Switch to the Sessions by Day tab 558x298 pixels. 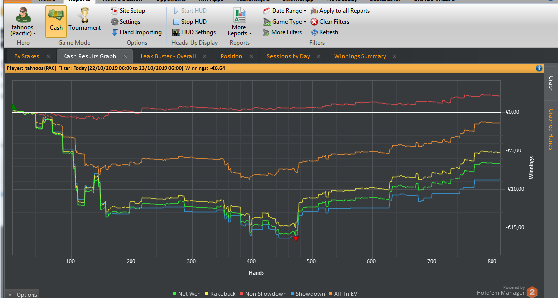point(288,56)
